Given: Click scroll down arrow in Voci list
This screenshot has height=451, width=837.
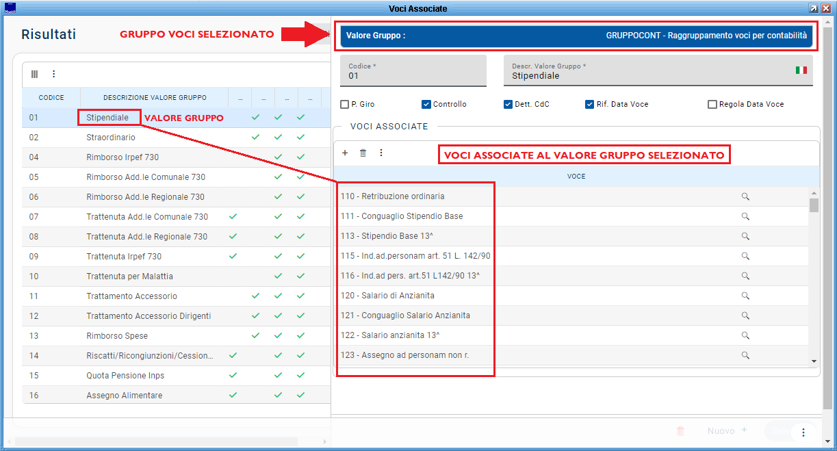Looking at the screenshot, I should [x=814, y=361].
